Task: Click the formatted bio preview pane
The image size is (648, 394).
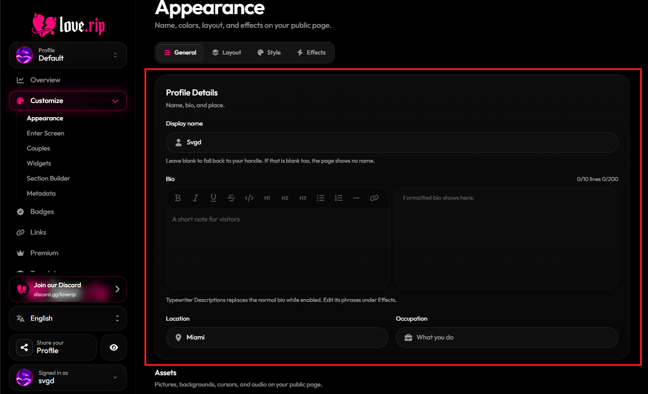Action: tap(506, 238)
